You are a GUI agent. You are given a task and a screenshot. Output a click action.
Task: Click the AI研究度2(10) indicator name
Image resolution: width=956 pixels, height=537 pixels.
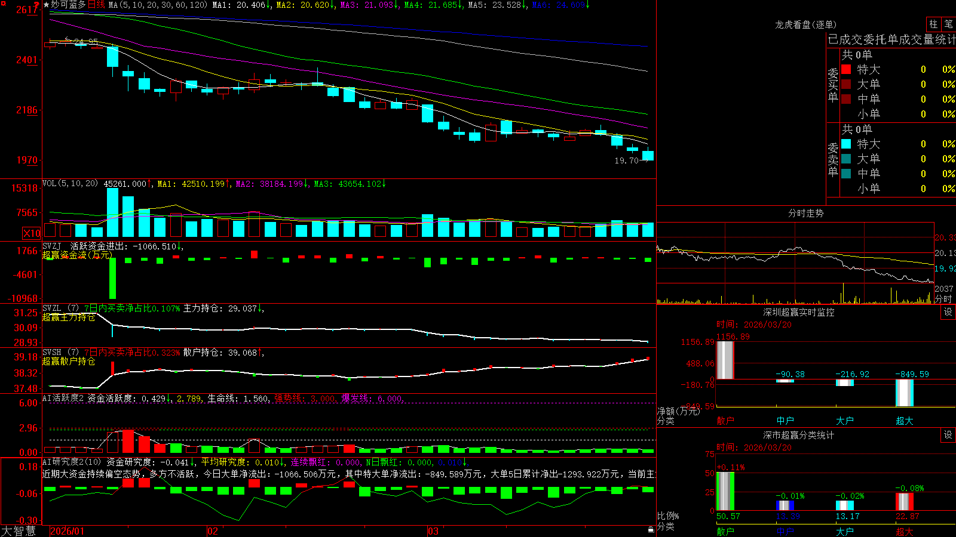tap(72, 462)
